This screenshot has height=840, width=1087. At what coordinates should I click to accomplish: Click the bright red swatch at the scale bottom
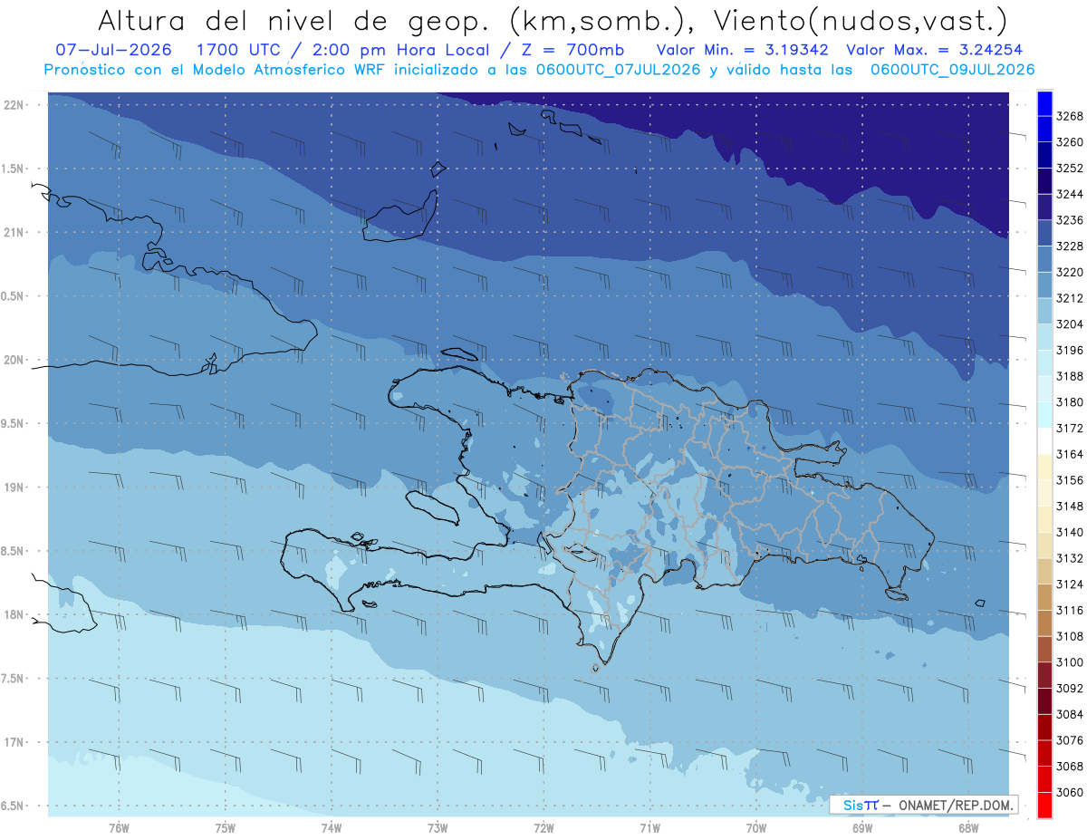pos(1044,805)
